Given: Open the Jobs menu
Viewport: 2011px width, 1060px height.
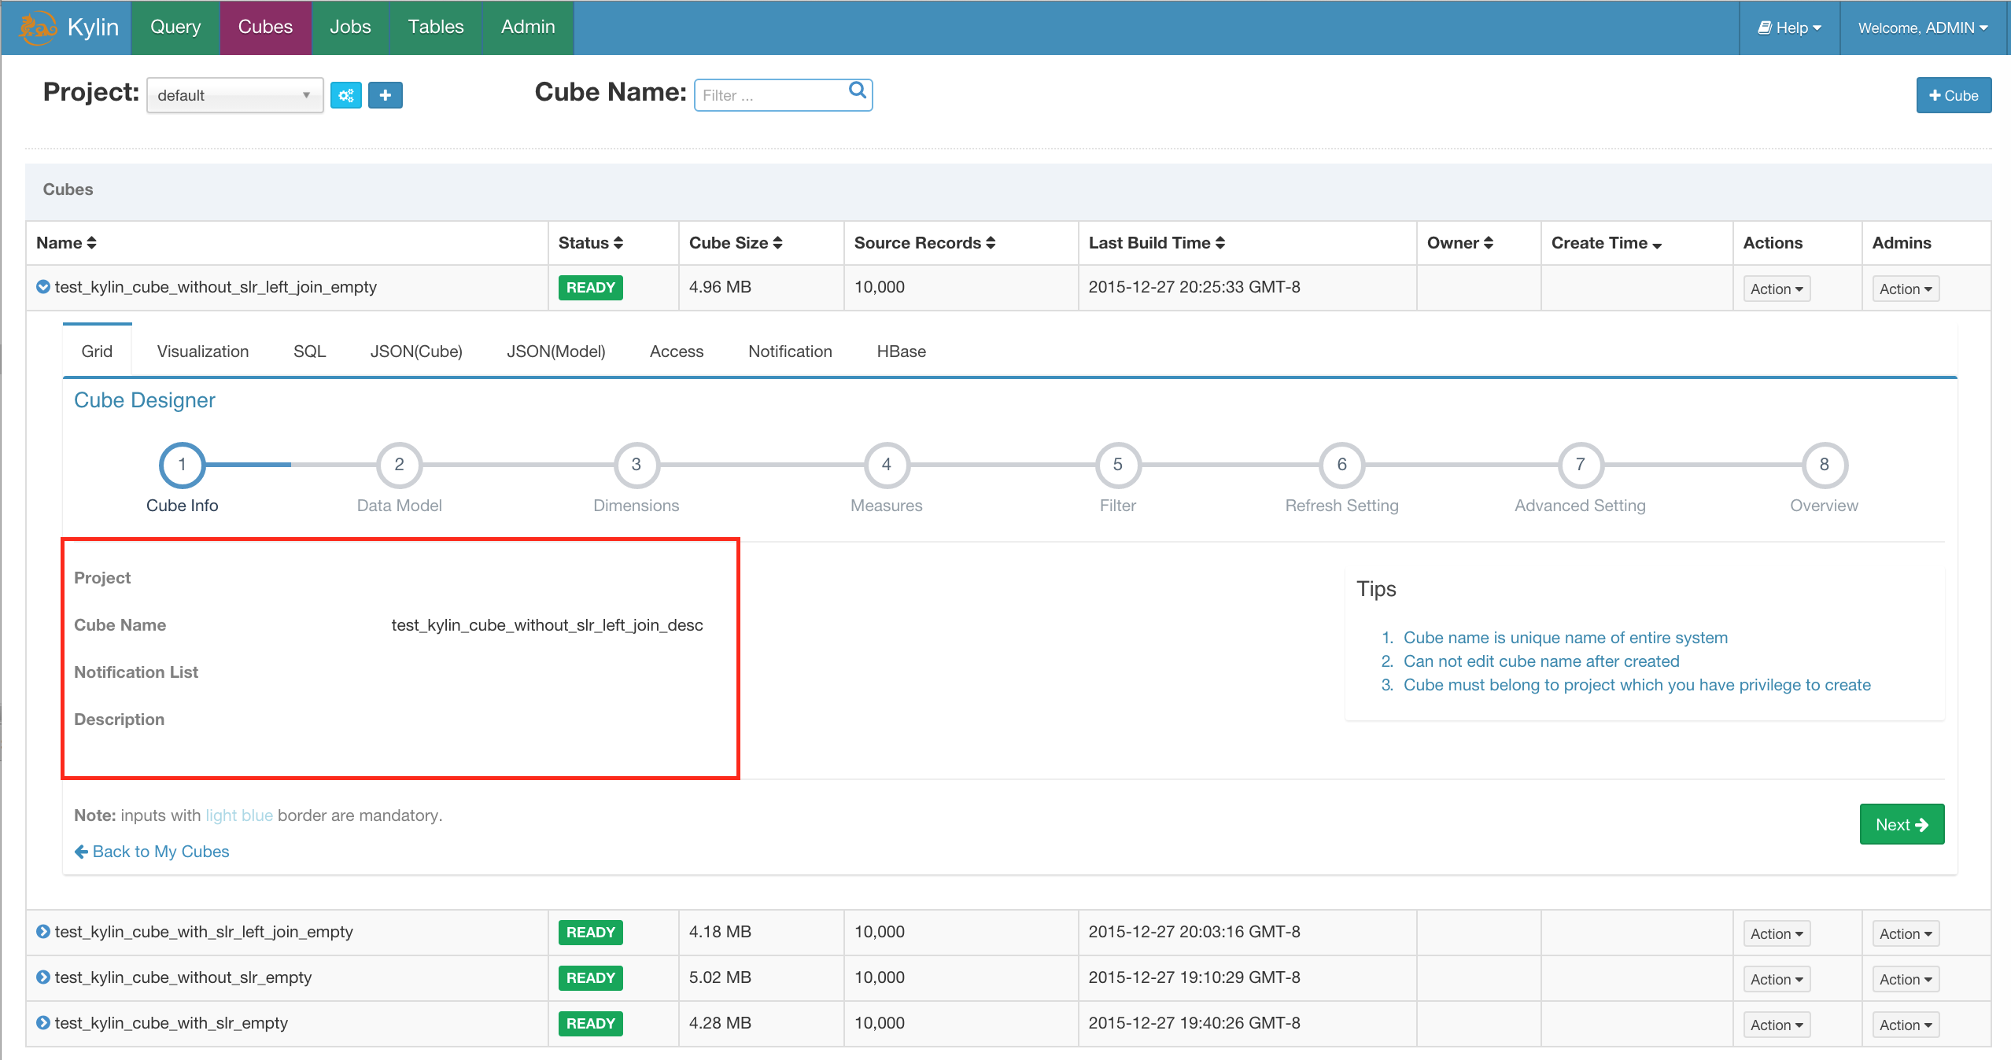Looking at the screenshot, I should click(350, 28).
